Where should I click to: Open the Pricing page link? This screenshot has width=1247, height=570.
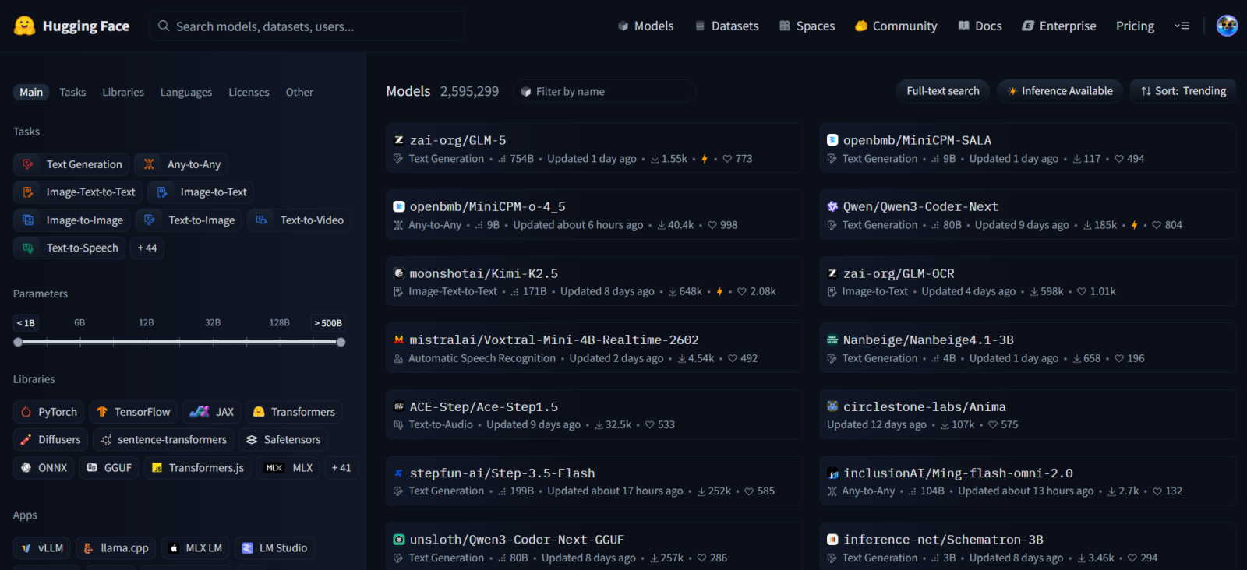pos(1135,26)
